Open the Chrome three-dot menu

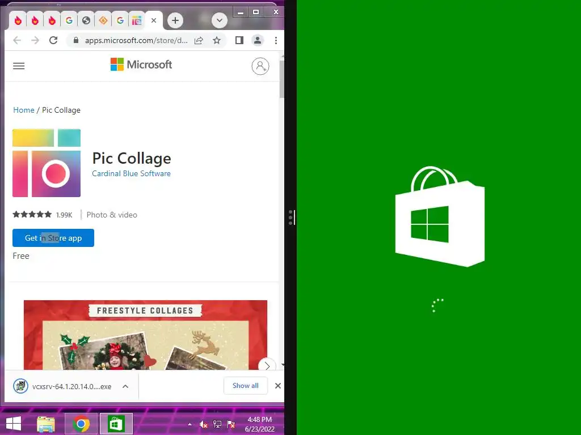(276, 40)
